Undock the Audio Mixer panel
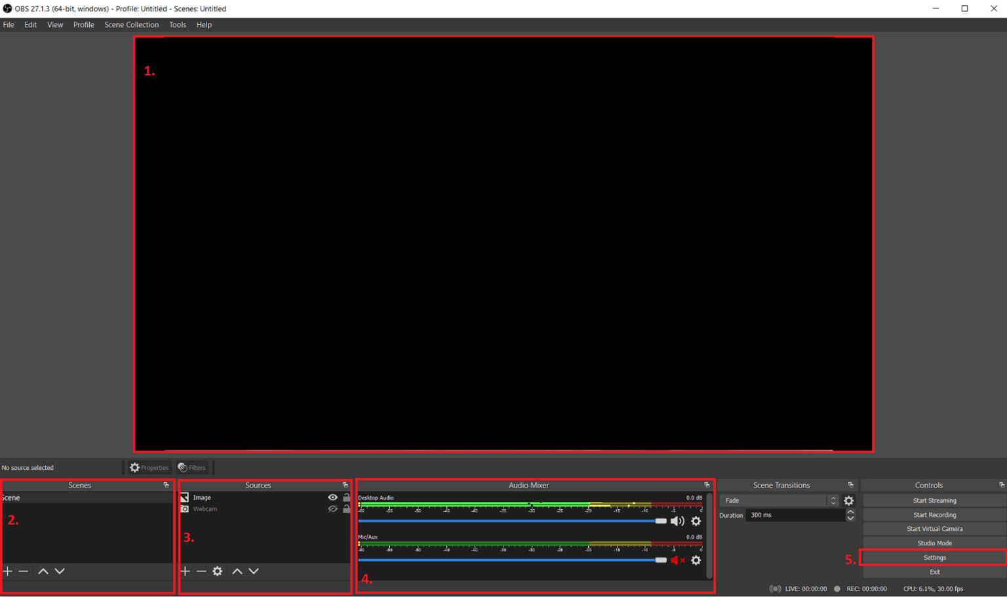 click(x=707, y=485)
